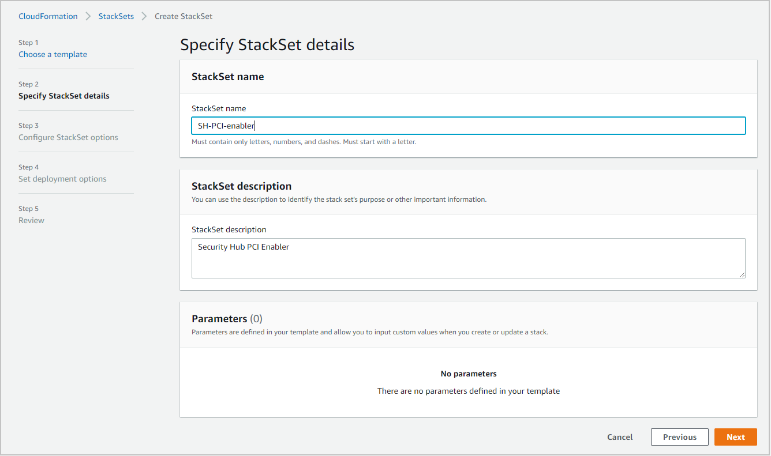Select the SH-PCI-enabler text in name field

[226, 125]
